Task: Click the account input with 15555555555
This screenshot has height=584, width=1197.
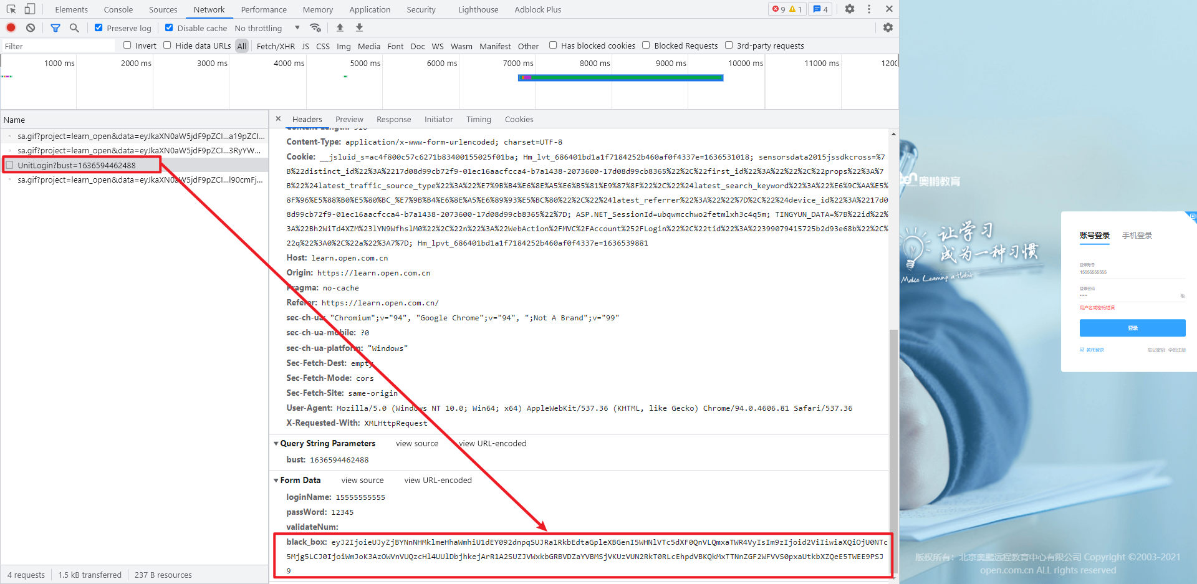Action: pyautogui.click(x=1132, y=272)
